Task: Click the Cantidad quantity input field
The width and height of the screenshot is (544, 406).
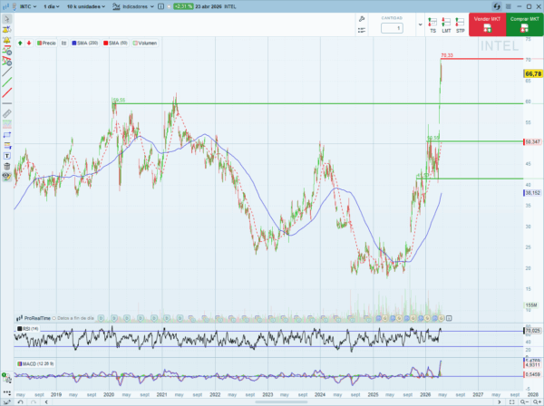Action: click(391, 28)
